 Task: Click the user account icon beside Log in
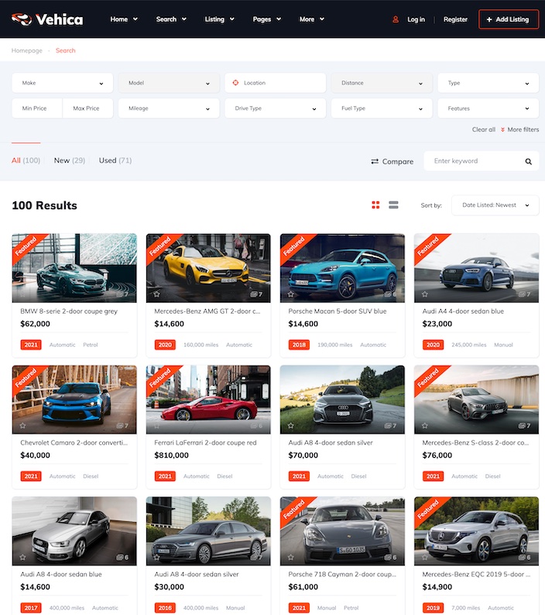pos(396,19)
